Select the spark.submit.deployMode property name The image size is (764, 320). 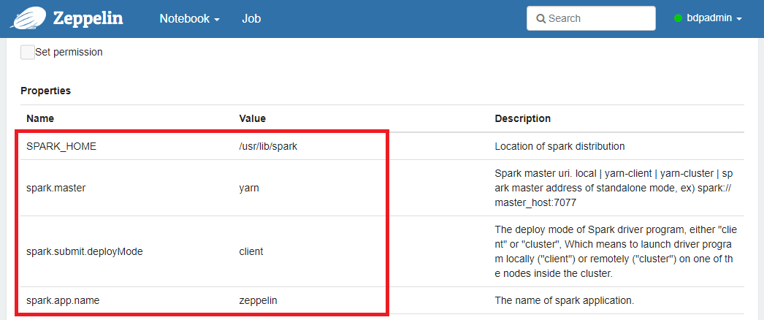[x=84, y=252]
